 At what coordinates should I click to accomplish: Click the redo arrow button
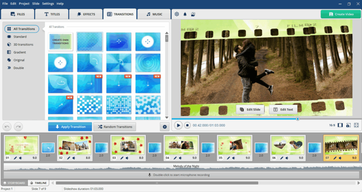tap(18, 126)
